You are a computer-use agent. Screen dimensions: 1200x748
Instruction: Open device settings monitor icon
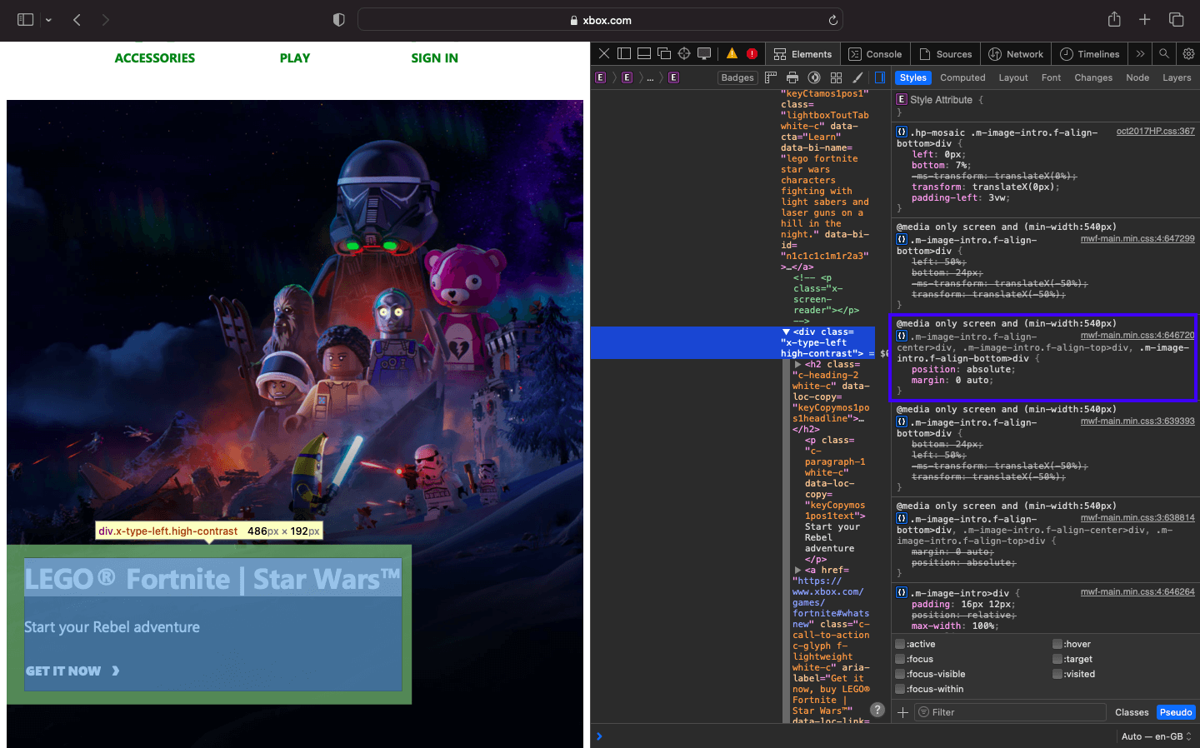click(704, 53)
